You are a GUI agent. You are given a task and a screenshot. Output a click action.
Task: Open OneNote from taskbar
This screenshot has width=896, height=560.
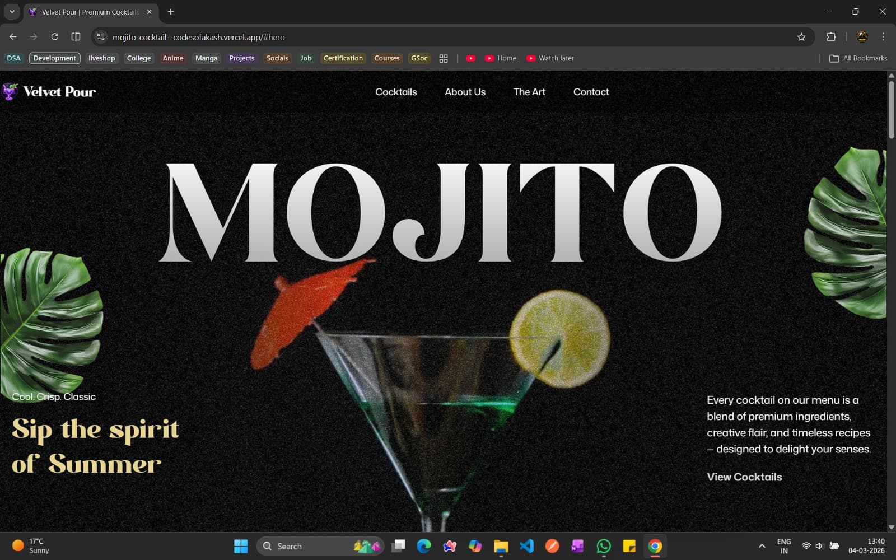(577, 546)
